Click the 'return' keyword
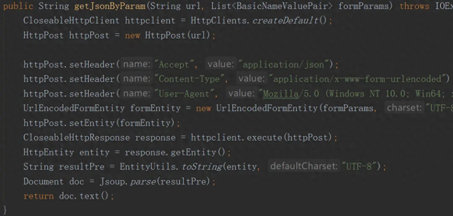 38,197
